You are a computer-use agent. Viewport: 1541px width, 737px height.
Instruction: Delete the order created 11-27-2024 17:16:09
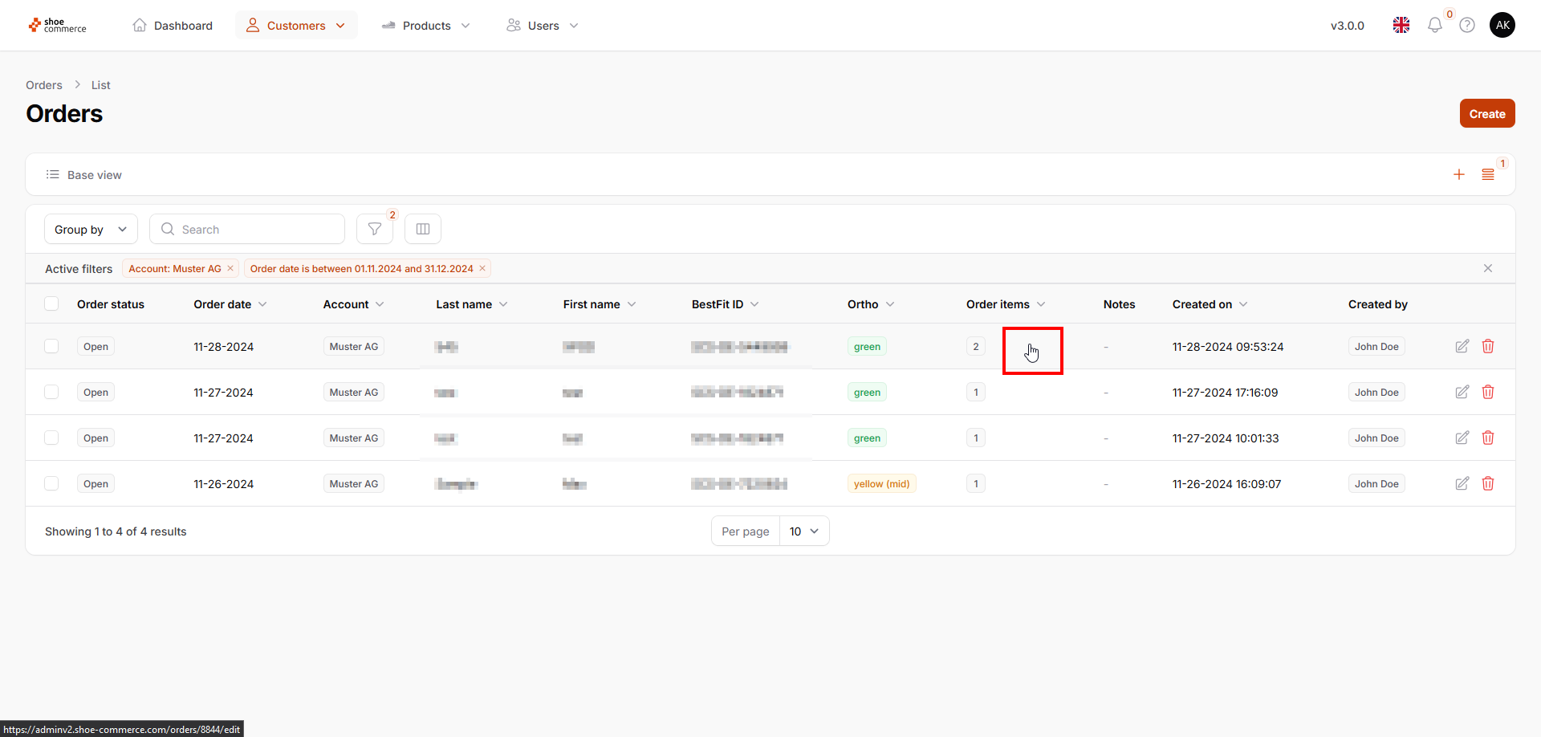[x=1488, y=393]
